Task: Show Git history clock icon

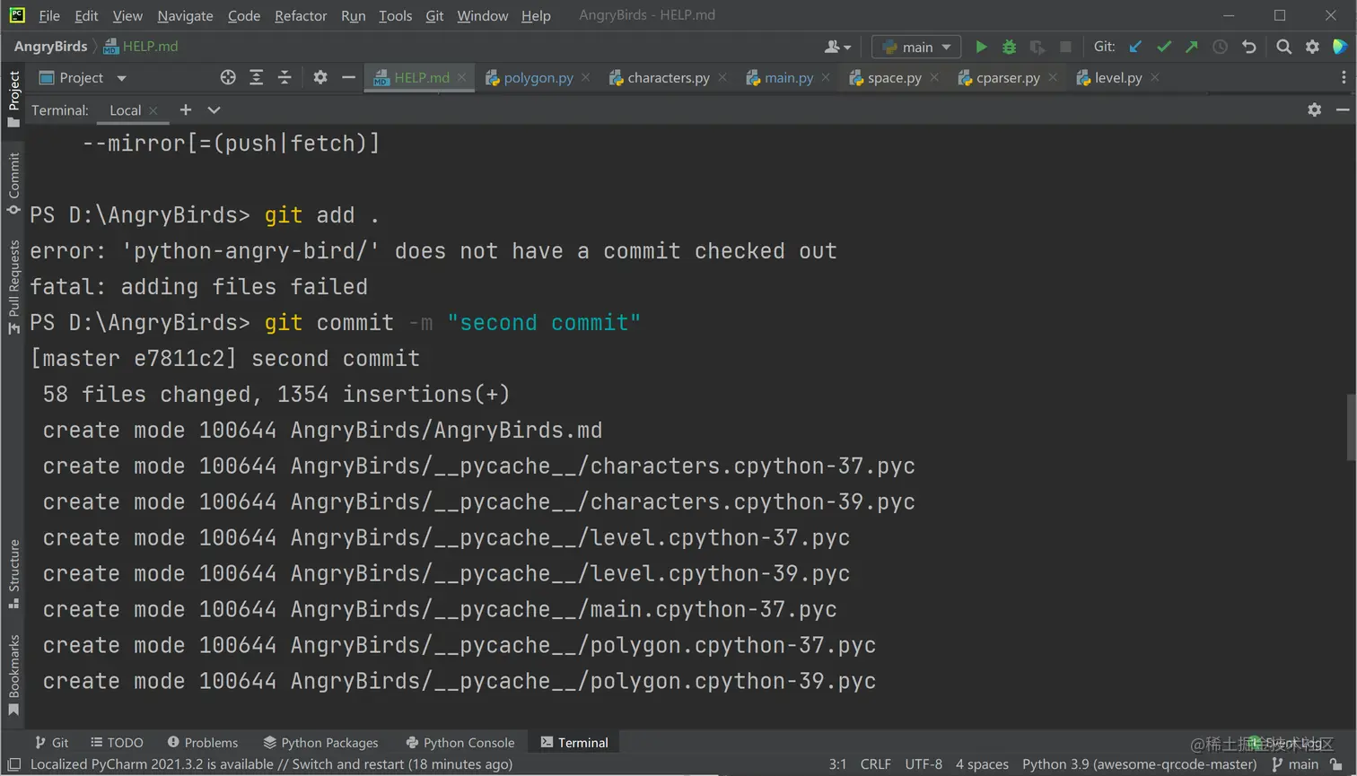Action: 1220,47
